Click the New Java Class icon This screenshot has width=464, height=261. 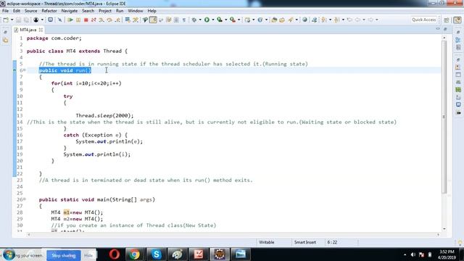click(x=260, y=20)
